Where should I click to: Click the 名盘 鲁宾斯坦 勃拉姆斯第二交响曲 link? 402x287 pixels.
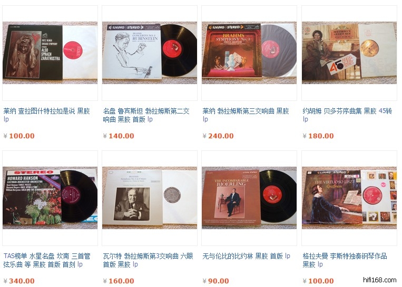[146, 115]
